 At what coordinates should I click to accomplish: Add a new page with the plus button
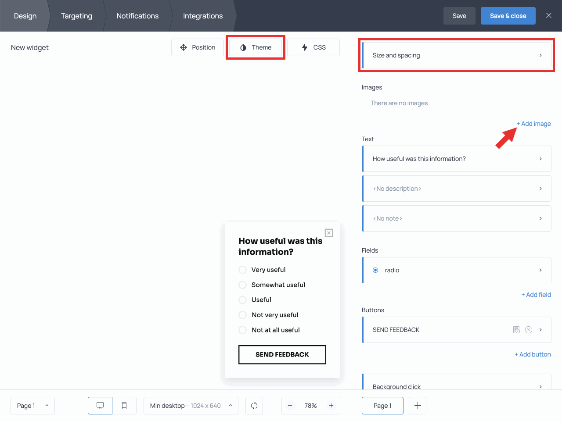point(417,406)
